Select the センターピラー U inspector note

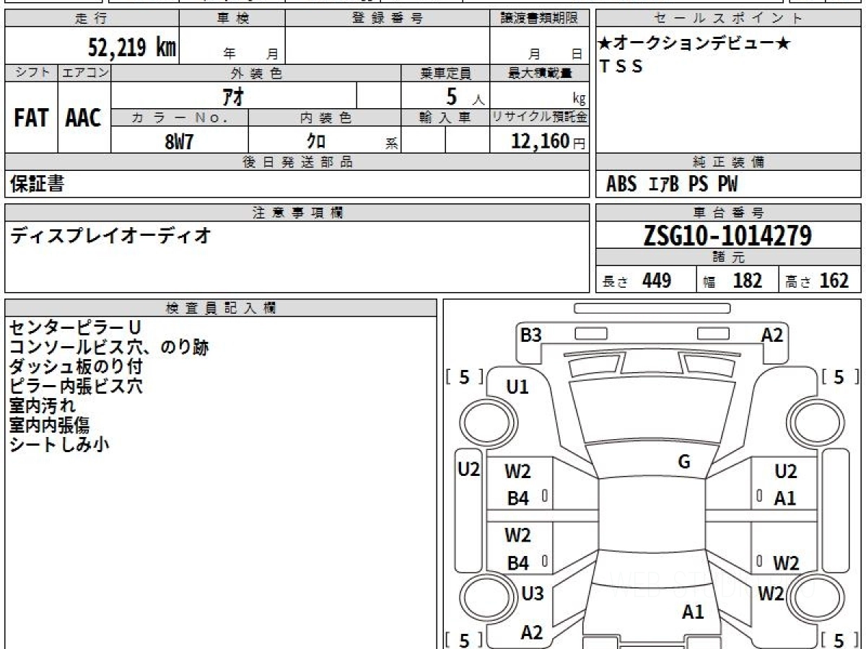tap(74, 327)
